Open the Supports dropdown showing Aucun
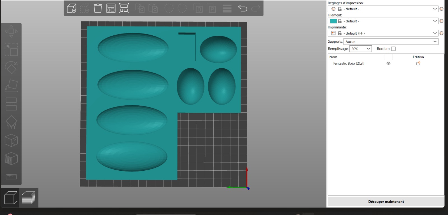This screenshot has width=448, height=215. (x=391, y=42)
